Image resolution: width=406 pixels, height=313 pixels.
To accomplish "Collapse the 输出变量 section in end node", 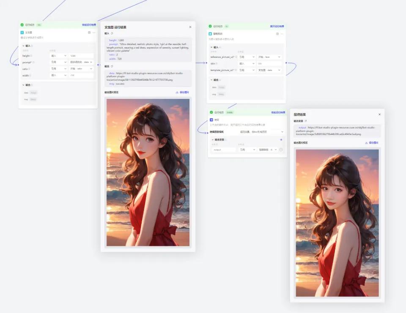I will [213, 140].
